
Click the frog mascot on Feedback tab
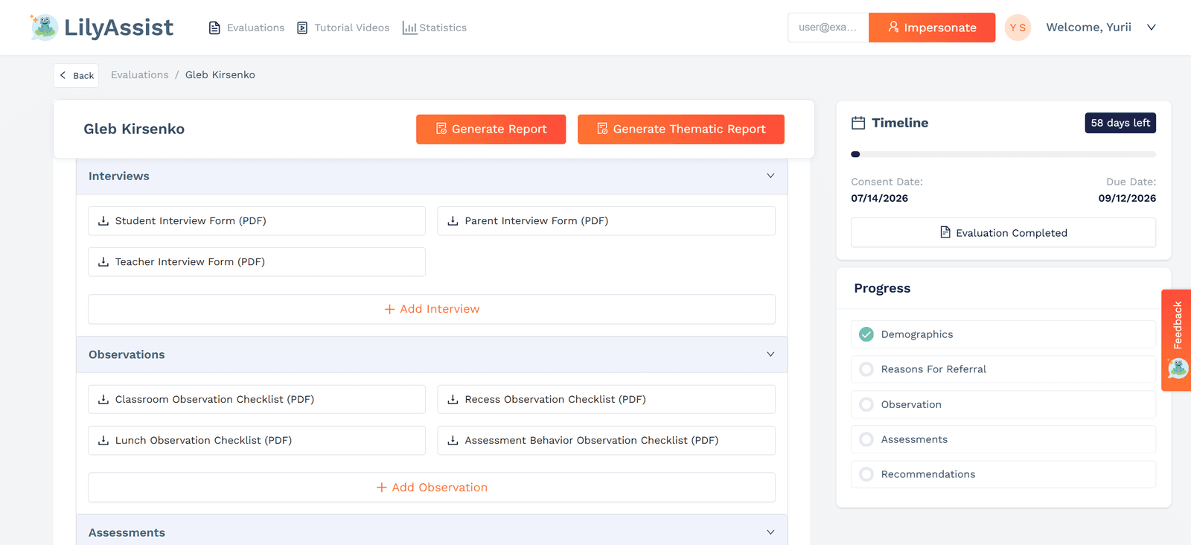(1178, 368)
